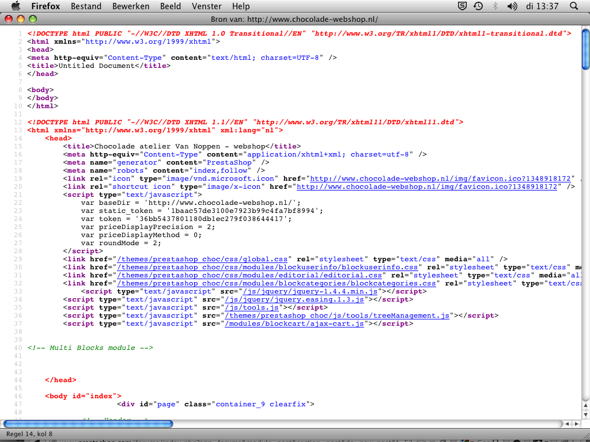Viewport: 590px width, 442px height.
Task: Click the Untitled Document title text
Action: pyautogui.click(x=96, y=66)
